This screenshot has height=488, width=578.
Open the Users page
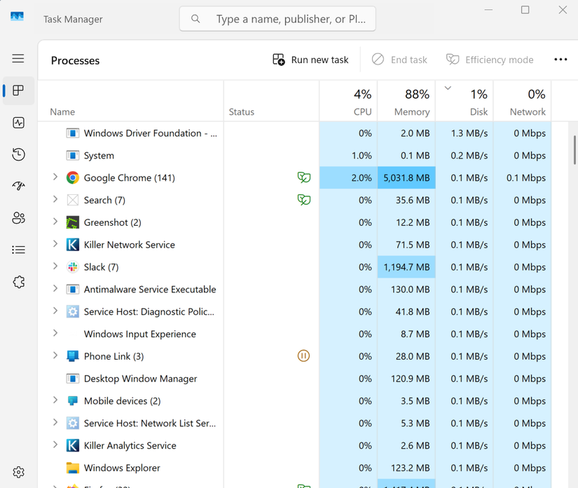point(18,218)
